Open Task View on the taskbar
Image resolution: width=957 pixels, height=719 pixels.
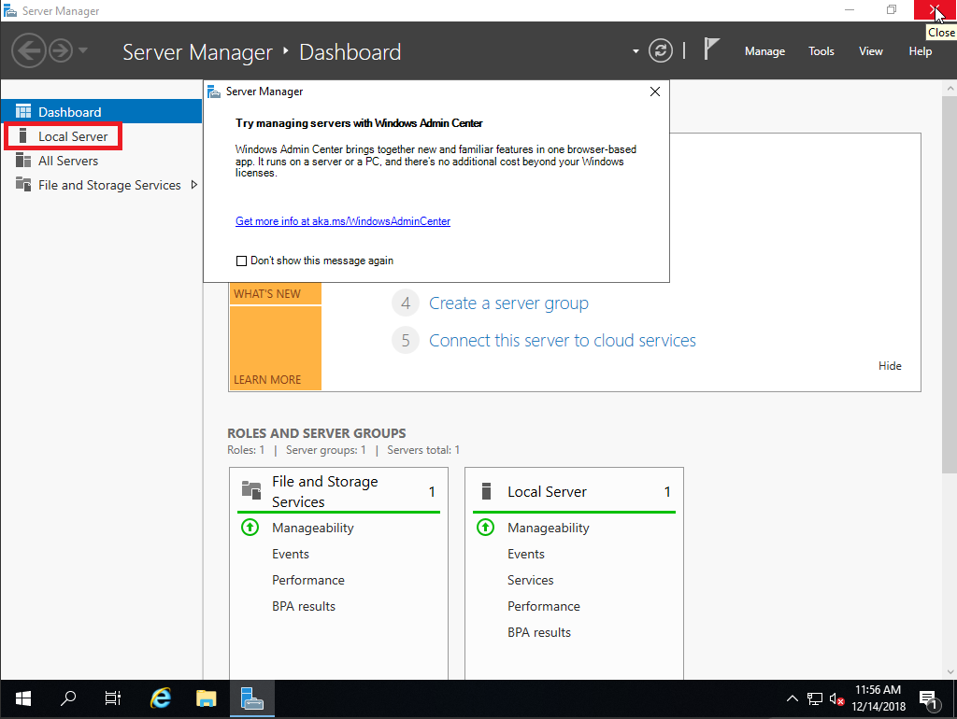tap(113, 698)
